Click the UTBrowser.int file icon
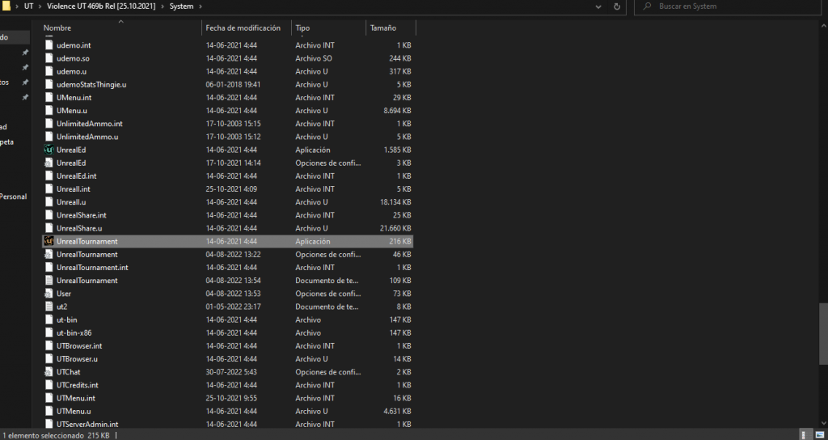This screenshot has height=440, width=828. coord(49,345)
